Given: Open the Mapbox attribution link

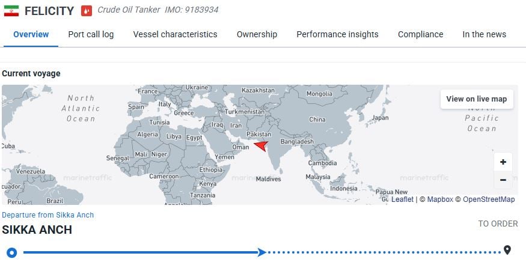Looking at the screenshot, I should coord(439,200).
